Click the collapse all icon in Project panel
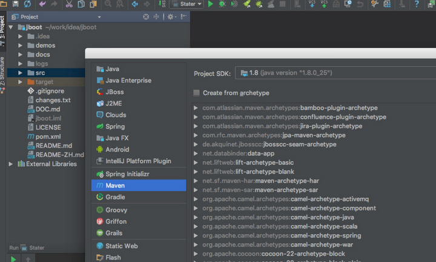 coord(157,17)
